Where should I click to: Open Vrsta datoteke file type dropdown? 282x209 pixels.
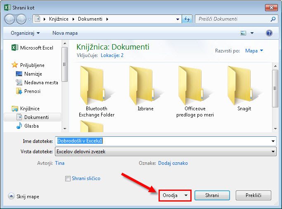(x=166, y=152)
